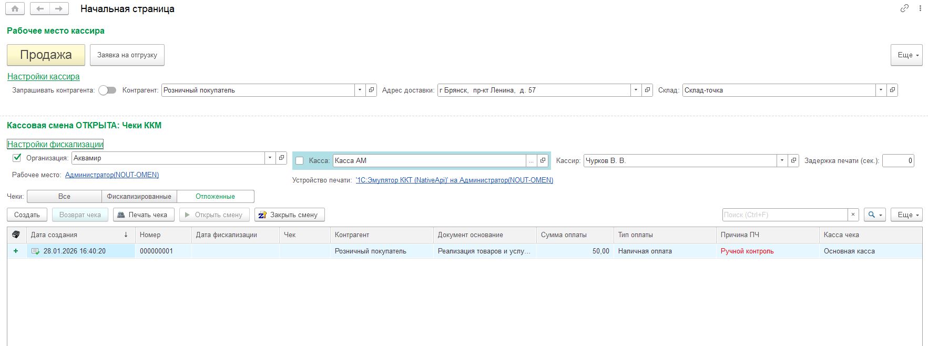Click the Касса field ellipsis select button
The height and width of the screenshot is (346, 928).
[531, 160]
